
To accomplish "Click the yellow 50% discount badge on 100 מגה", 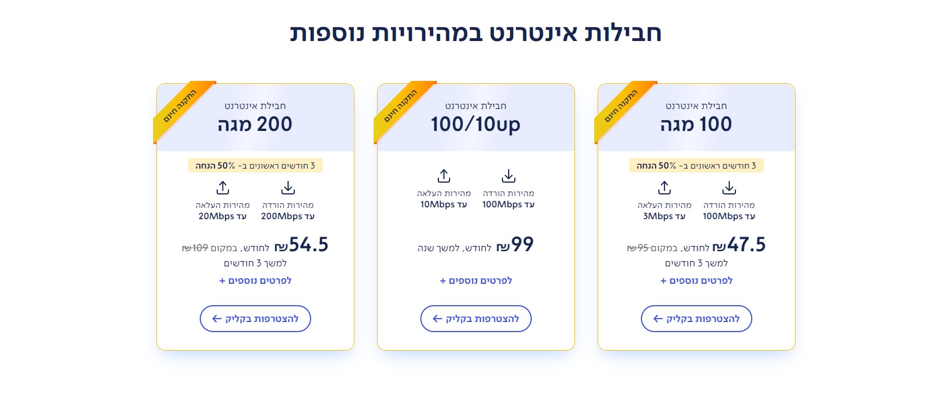I will point(697,165).
